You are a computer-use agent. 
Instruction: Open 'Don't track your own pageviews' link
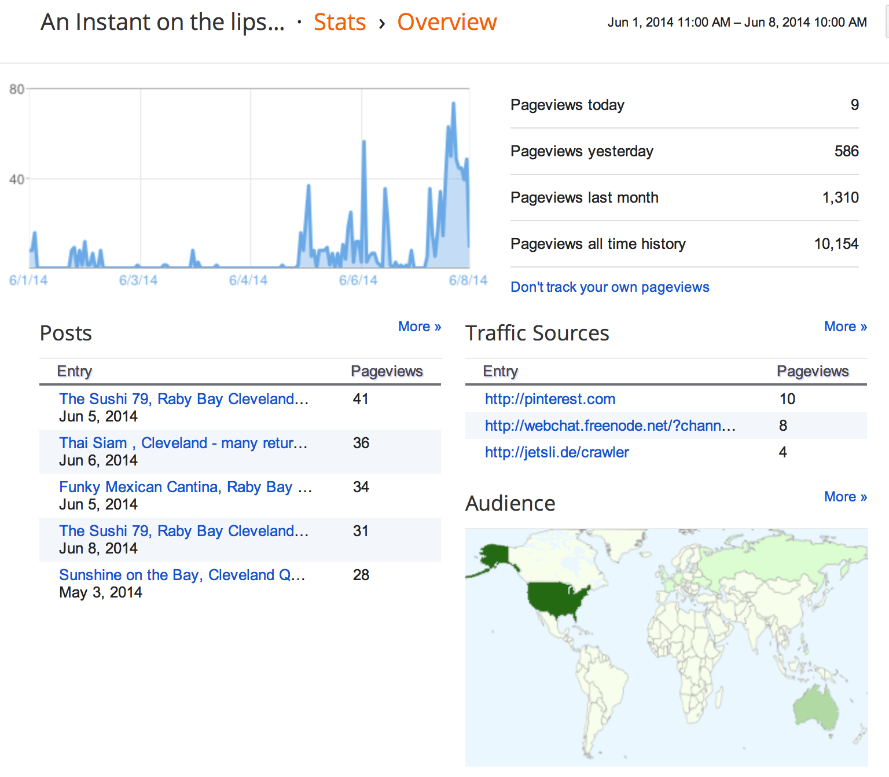click(609, 287)
